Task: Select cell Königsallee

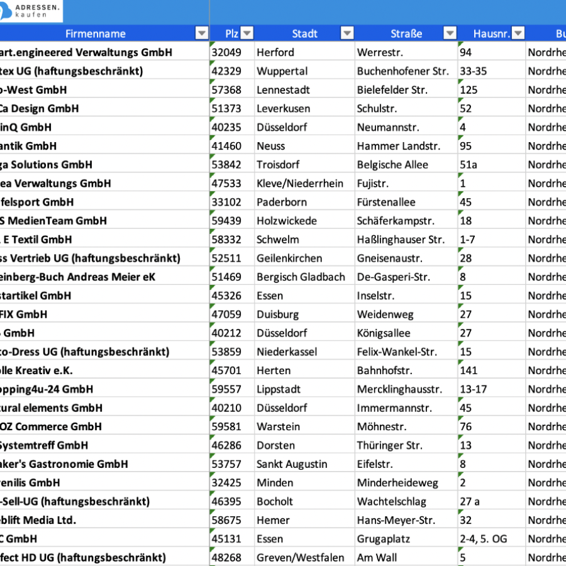Action: pos(406,334)
